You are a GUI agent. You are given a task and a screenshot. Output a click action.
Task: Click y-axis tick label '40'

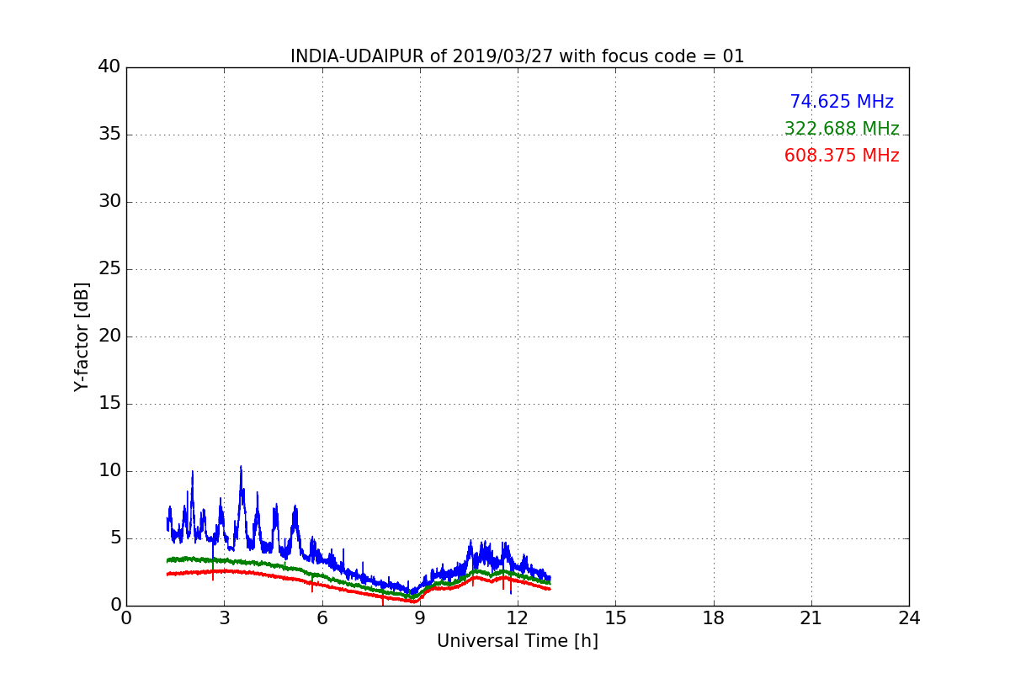(109, 67)
